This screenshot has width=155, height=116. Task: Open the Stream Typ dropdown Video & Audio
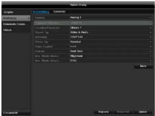[x=111, y=32]
